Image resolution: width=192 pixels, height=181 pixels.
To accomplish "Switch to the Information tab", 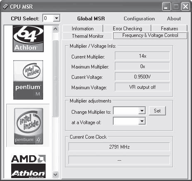I will [x=83, y=29].
